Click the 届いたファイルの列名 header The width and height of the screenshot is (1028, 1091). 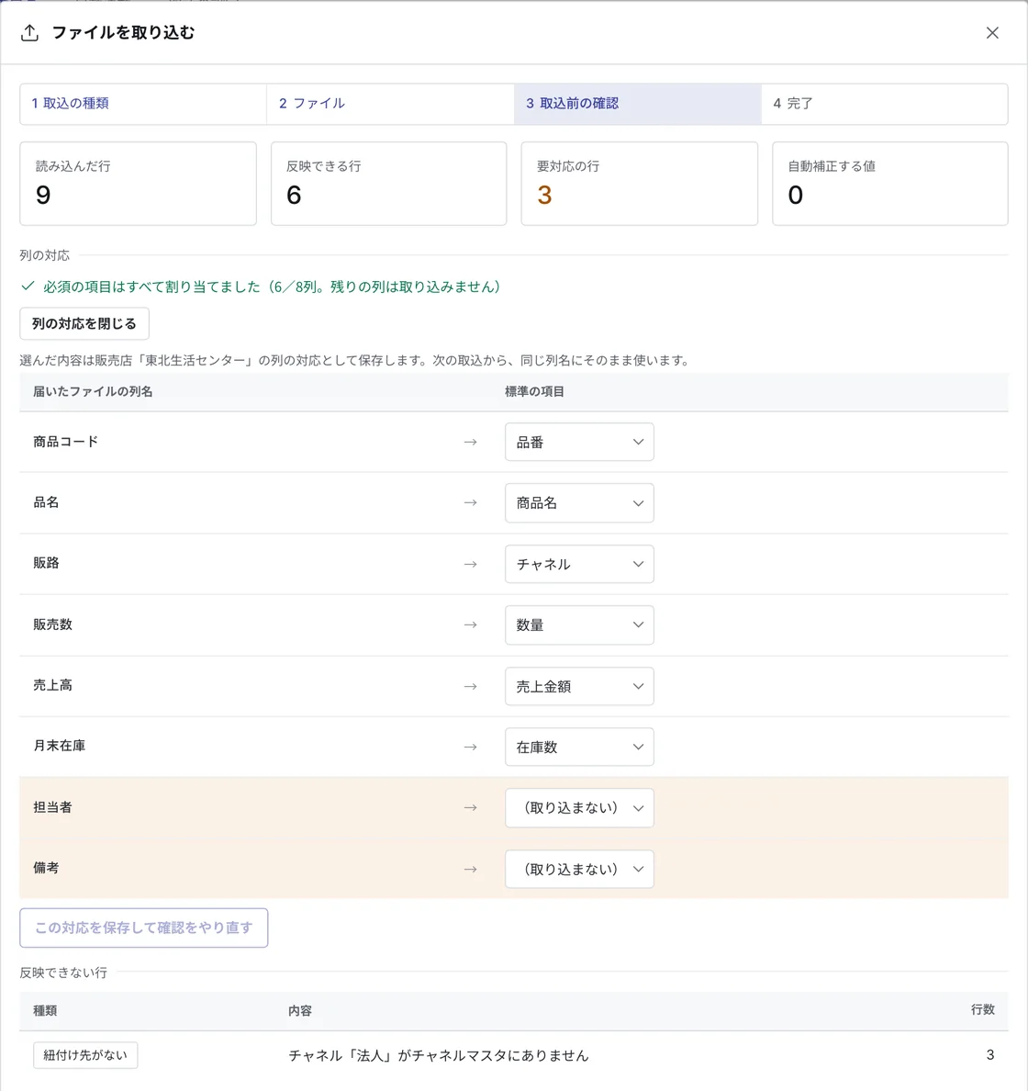tap(94, 392)
